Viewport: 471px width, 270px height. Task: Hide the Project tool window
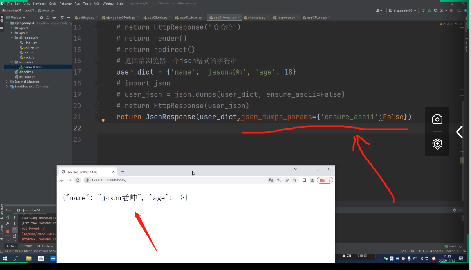68,18
